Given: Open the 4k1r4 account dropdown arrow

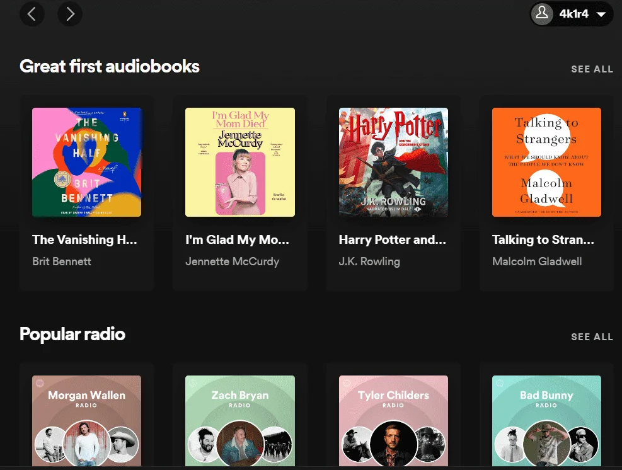Looking at the screenshot, I should click(601, 14).
